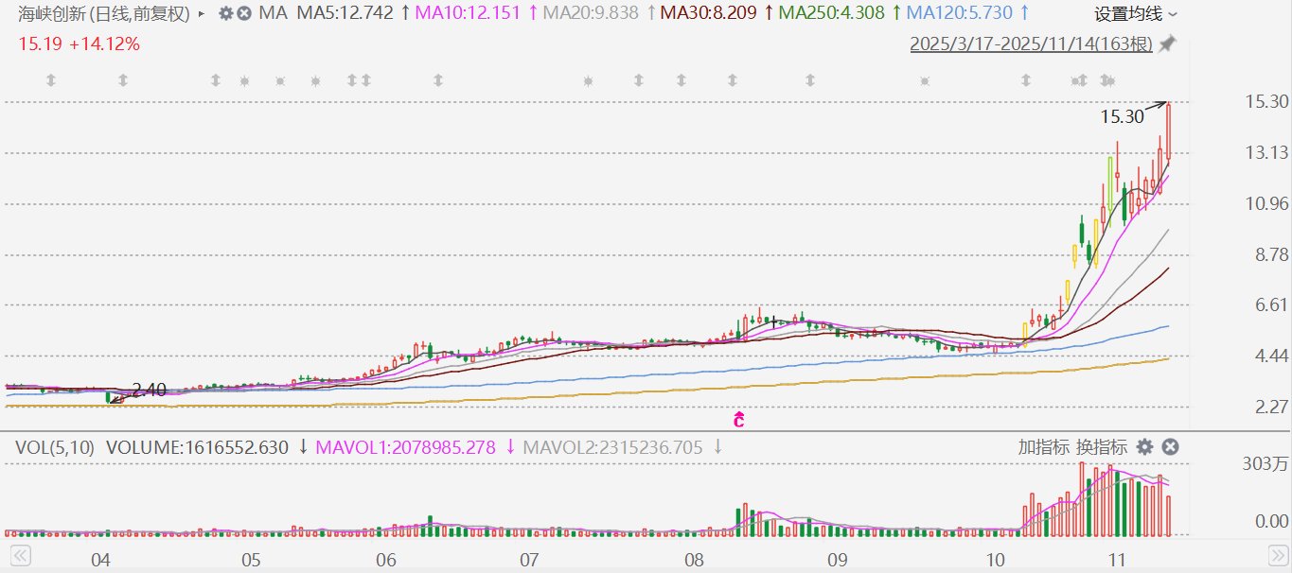Image resolution: width=1292 pixels, height=573 pixels.
Task: Open date range 2025/3/17-2025/11/14 selector
Action: [x=1031, y=44]
